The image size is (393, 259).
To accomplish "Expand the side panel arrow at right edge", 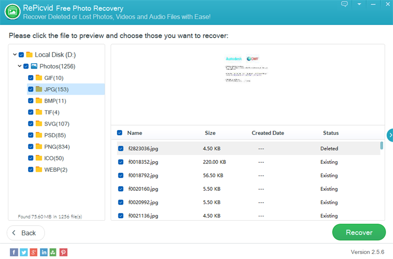I will [x=390, y=135].
